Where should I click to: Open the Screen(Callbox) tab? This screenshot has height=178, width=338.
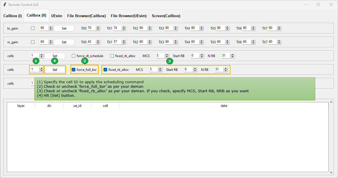click(x=166, y=16)
